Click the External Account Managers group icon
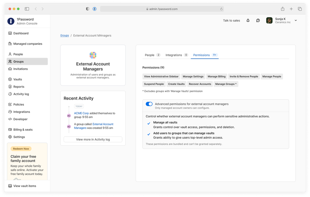Viewport: 310px width, 197px height. tap(93, 55)
